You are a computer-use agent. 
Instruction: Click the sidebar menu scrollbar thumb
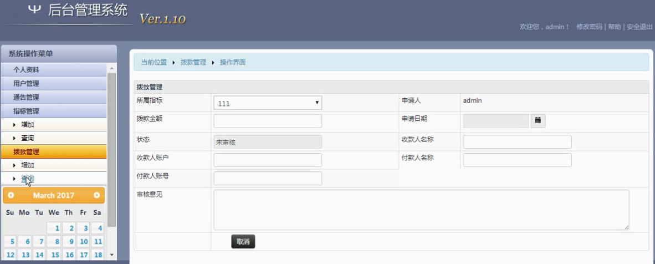click(111, 150)
